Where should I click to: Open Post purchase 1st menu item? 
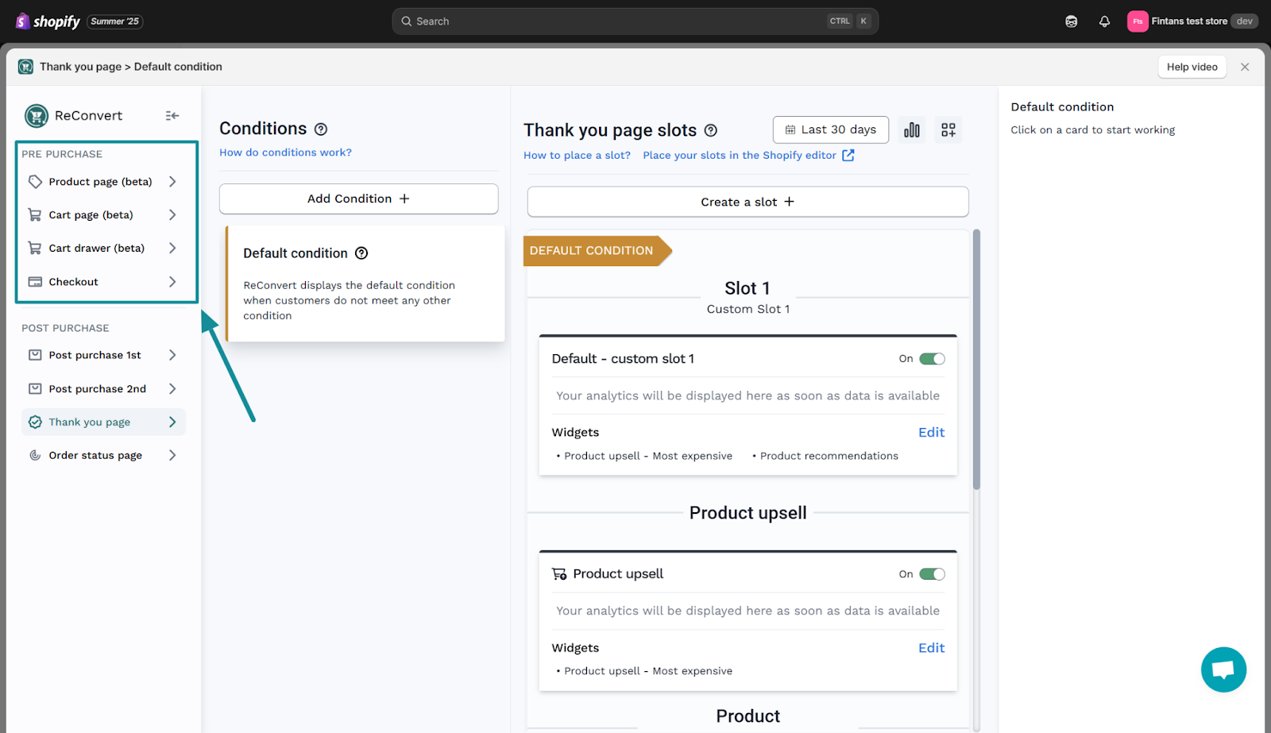103,355
